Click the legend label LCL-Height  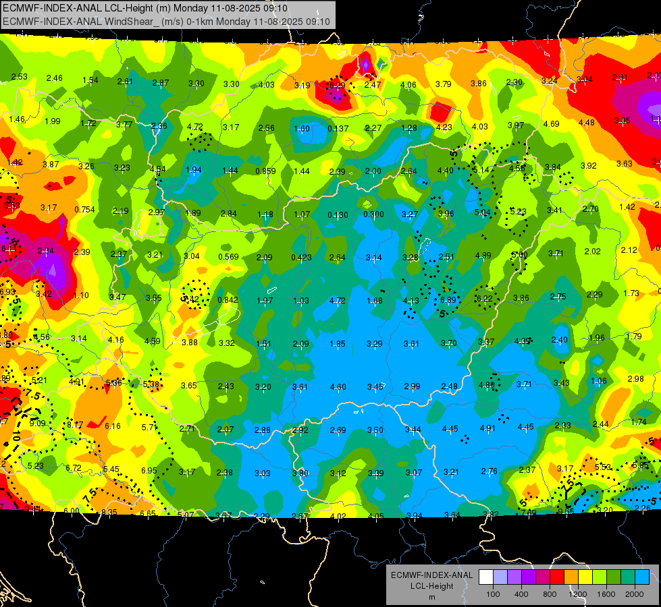point(431,586)
